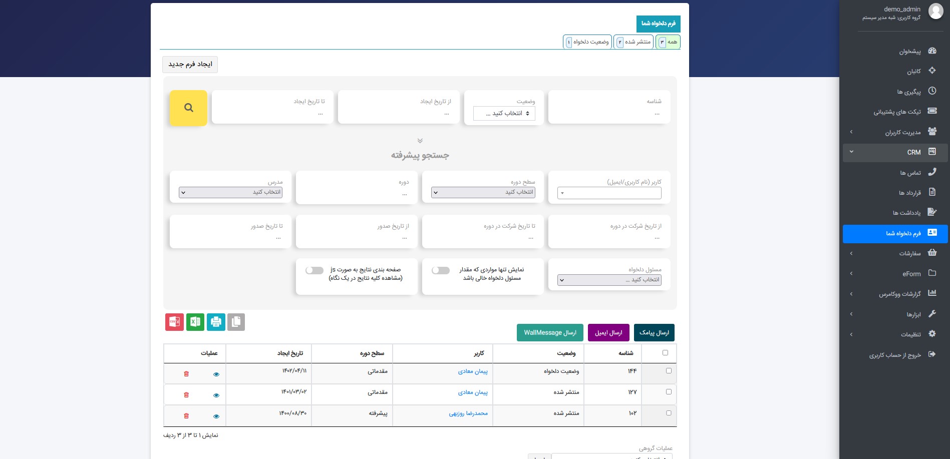The image size is (950, 459).
Task: Open کانبان in the sidebar
Action: tap(913, 72)
